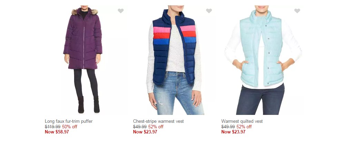Screen dimensions: 352x142
Task: Open the navy chest-stripe vest photo
Action: point(174,60)
